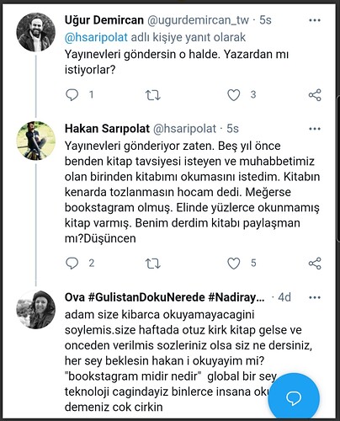Image resolution: width=340 pixels, height=421 pixels.
Task: Open the @hsaripolat mention link
Action: tap(96, 37)
